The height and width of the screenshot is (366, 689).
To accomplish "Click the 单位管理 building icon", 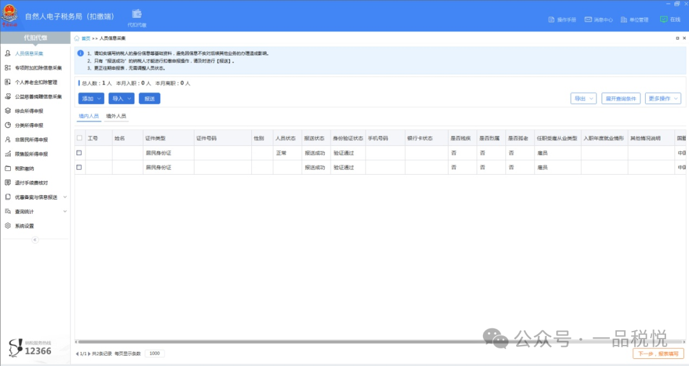I will point(624,20).
